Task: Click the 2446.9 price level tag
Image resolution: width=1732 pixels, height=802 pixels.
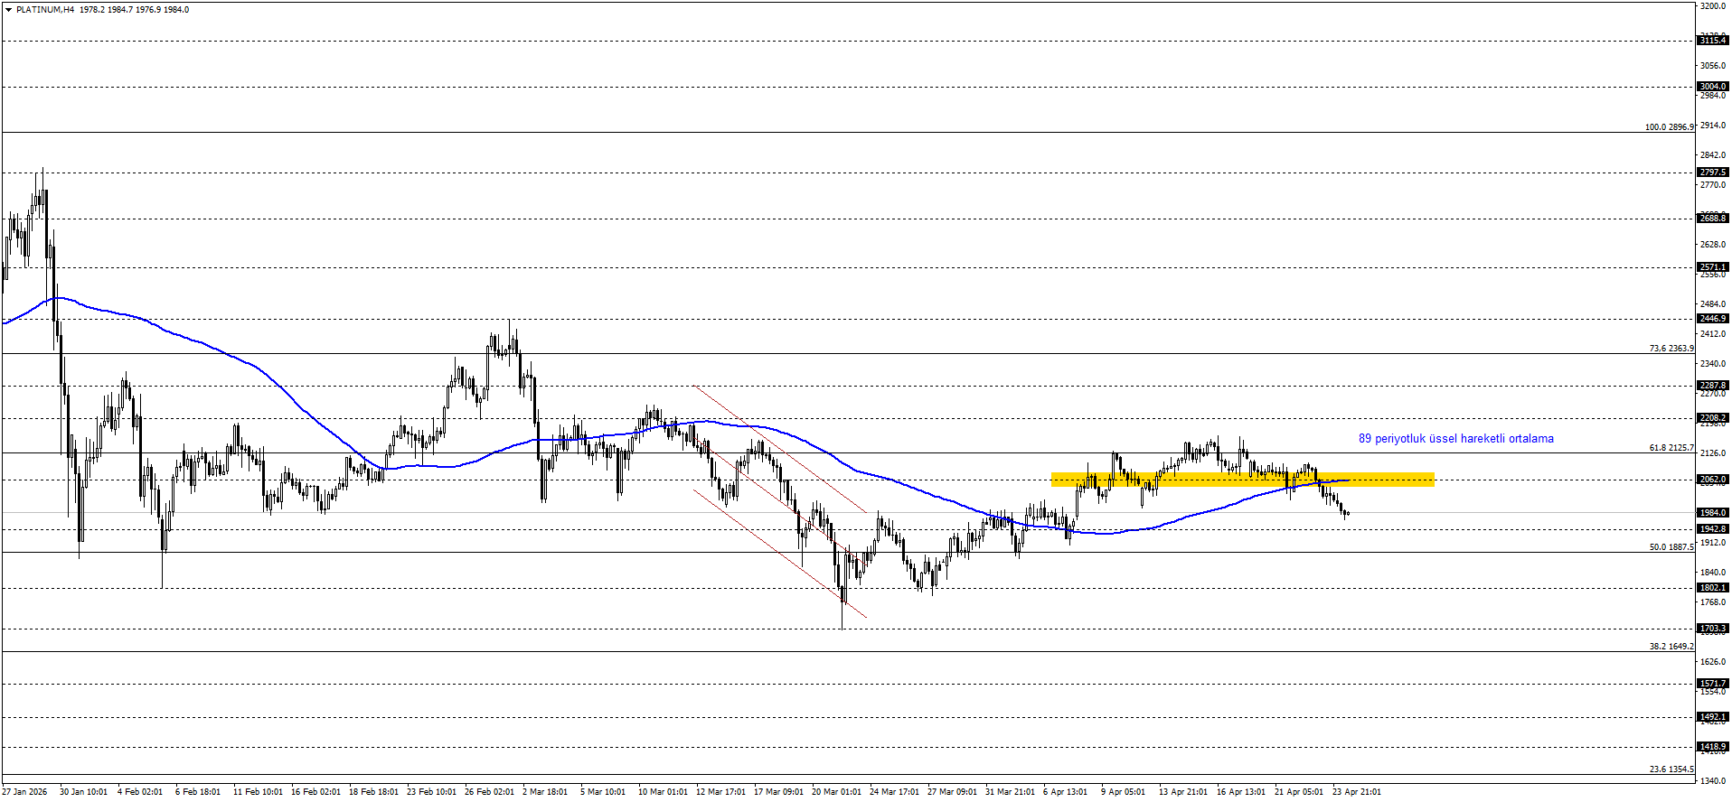Action: (x=1713, y=319)
